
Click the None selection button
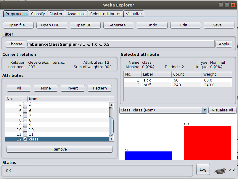point(46,88)
